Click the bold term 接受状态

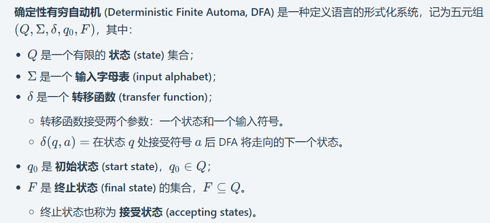point(141,212)
